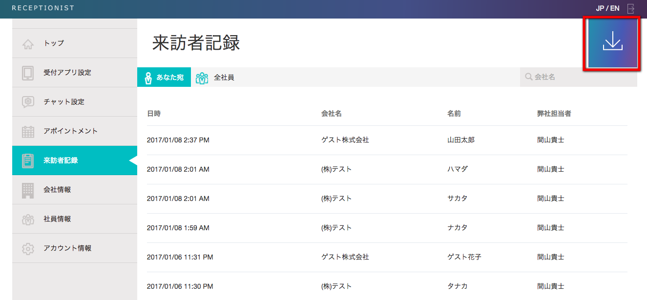Image resolution: width=647 pixels, height=300 pixels.
Task: Open the アポイントメント menu item
Action: tap(70, 131)
